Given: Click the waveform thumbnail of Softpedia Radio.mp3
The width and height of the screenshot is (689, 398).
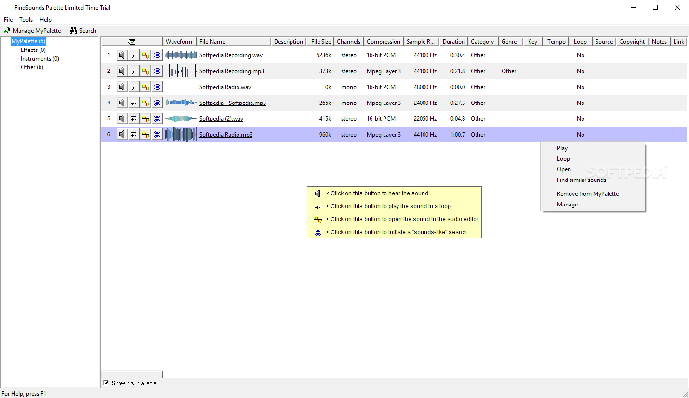Looking at the screenshot, I should click(180, 135).
